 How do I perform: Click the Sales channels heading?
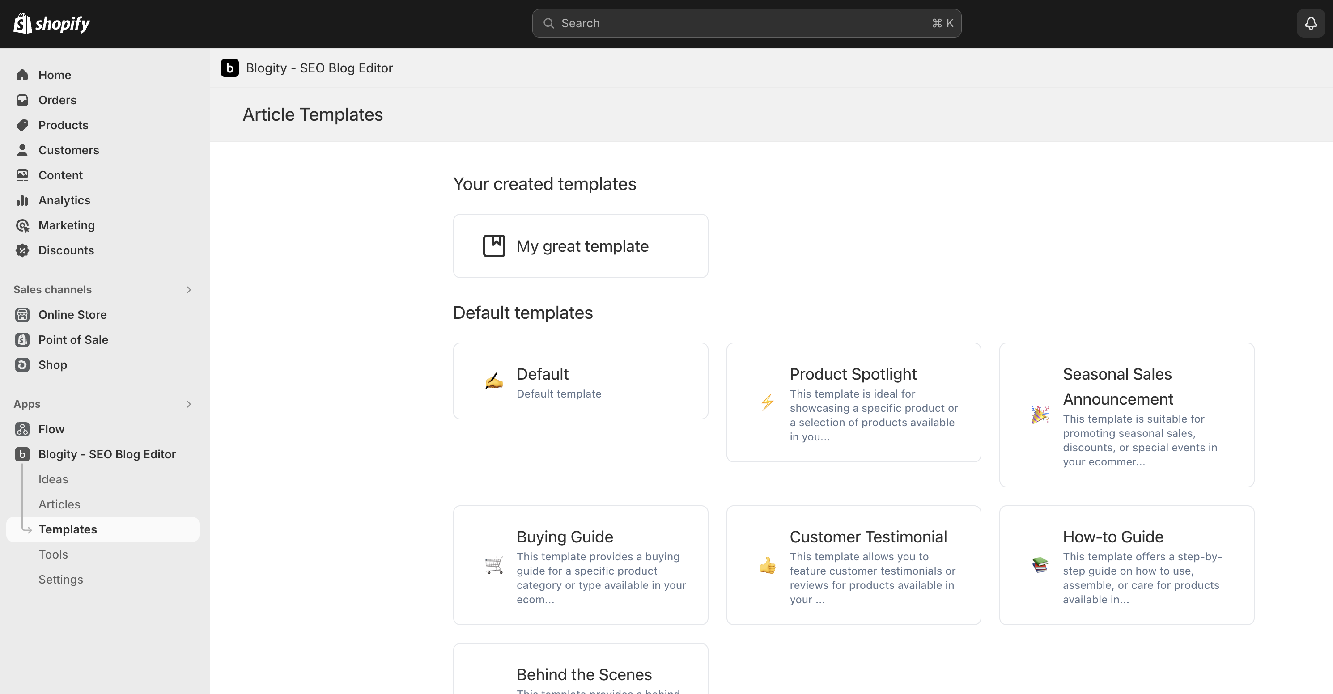(x=52, y=290)
